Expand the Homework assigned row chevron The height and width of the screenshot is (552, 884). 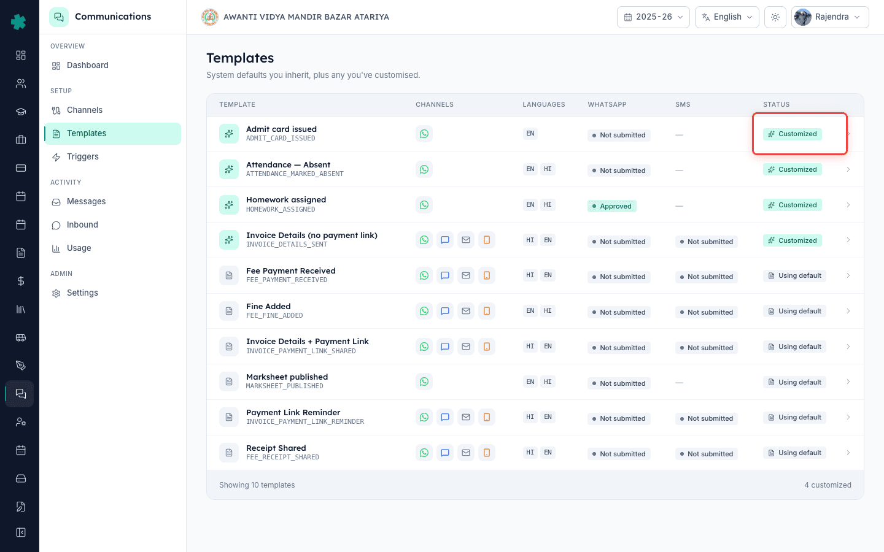tap(848, 205)
